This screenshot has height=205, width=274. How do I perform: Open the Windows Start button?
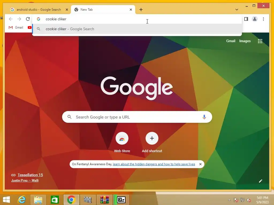[6, 200]
